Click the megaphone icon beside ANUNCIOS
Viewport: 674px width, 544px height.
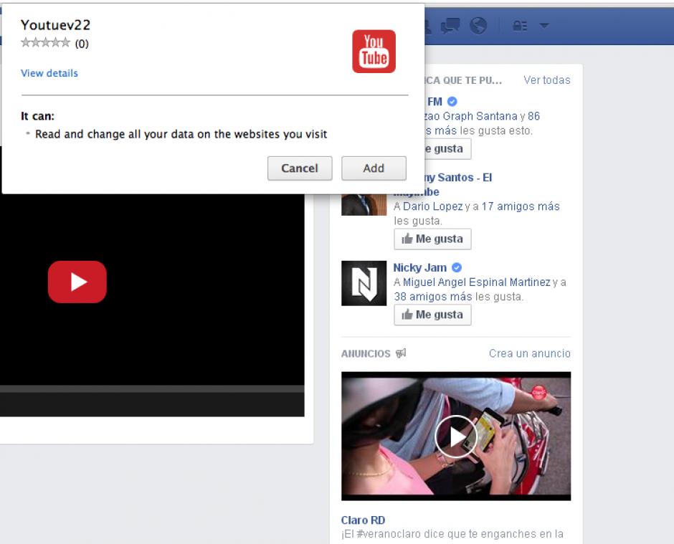tap(401, 353)
